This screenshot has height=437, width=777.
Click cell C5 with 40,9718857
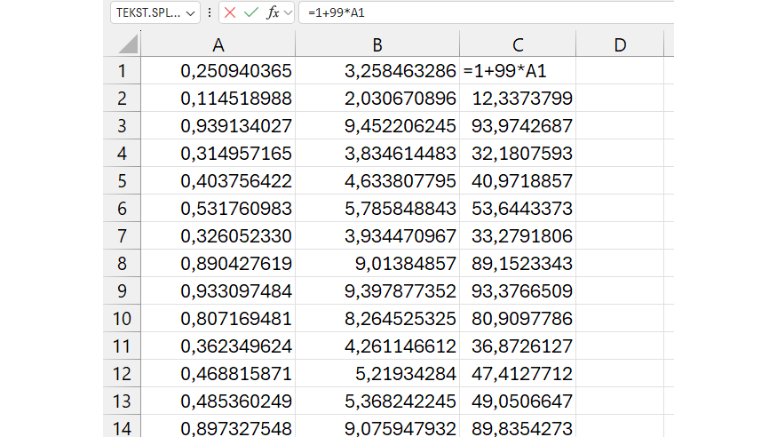[x=518, y=181]
